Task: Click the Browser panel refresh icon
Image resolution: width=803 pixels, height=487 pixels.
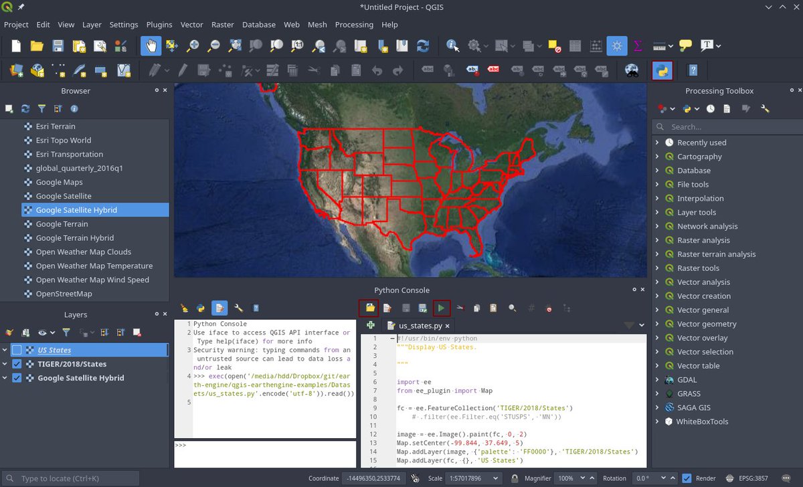Action: [25, 108]
